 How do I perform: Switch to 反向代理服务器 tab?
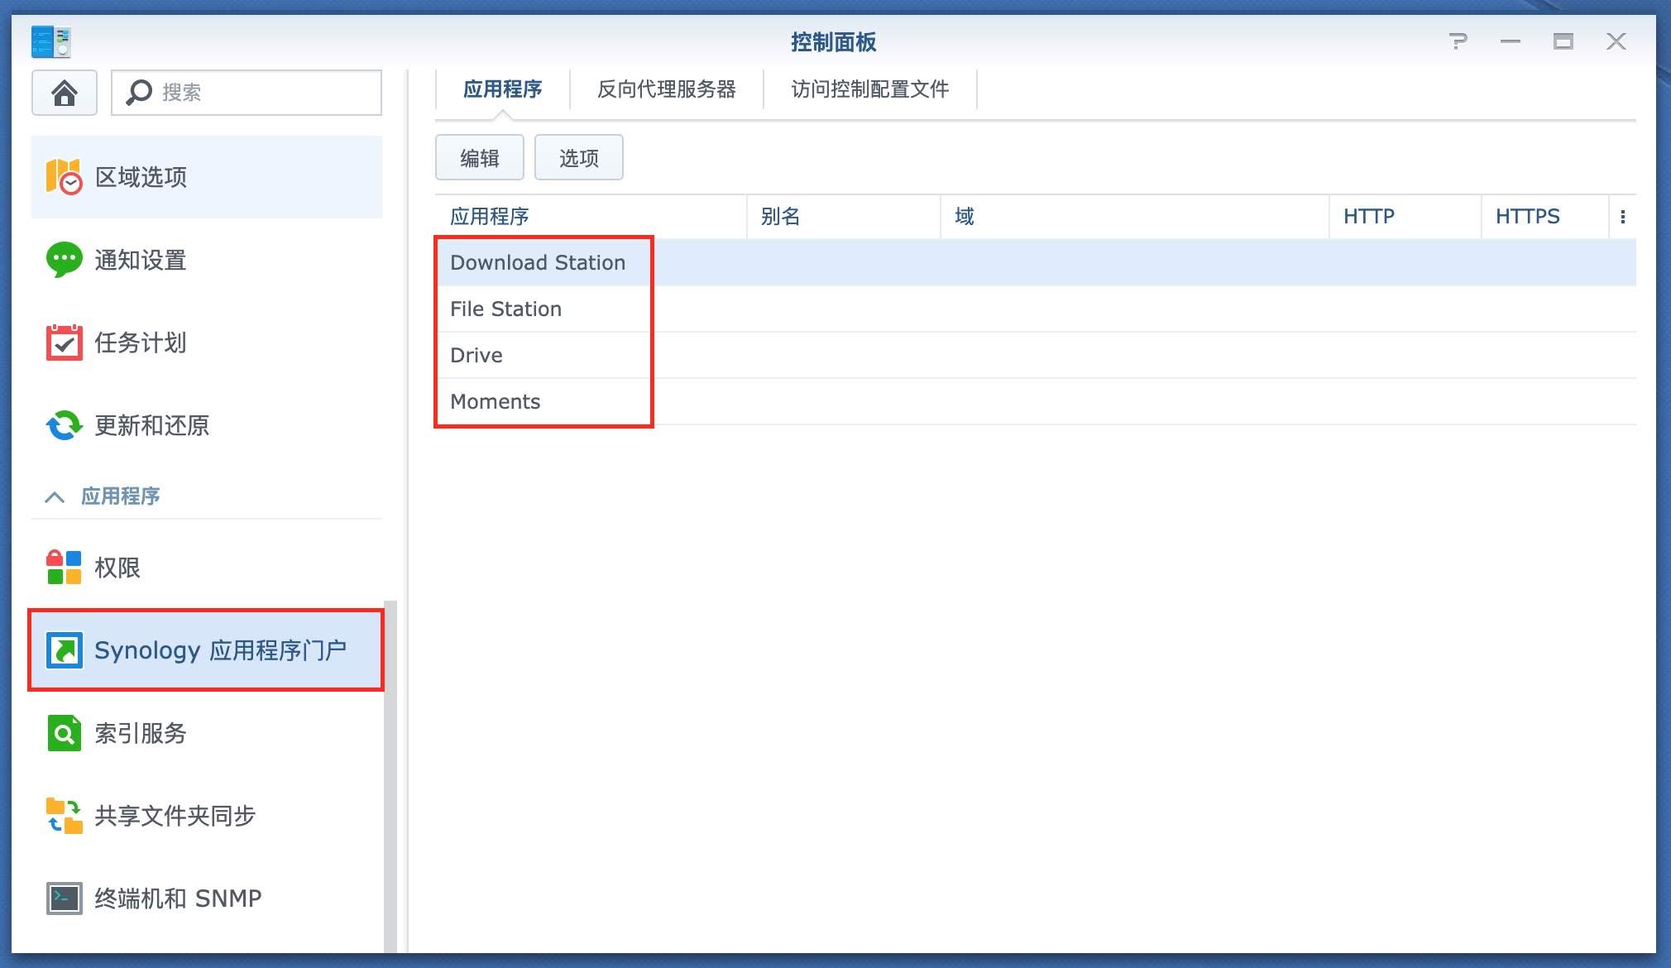tap(666, 89)
